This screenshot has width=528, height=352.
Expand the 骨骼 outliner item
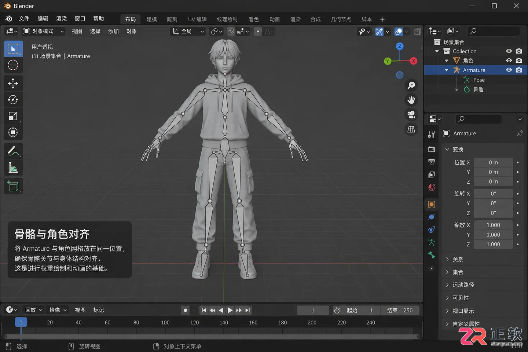456,89
